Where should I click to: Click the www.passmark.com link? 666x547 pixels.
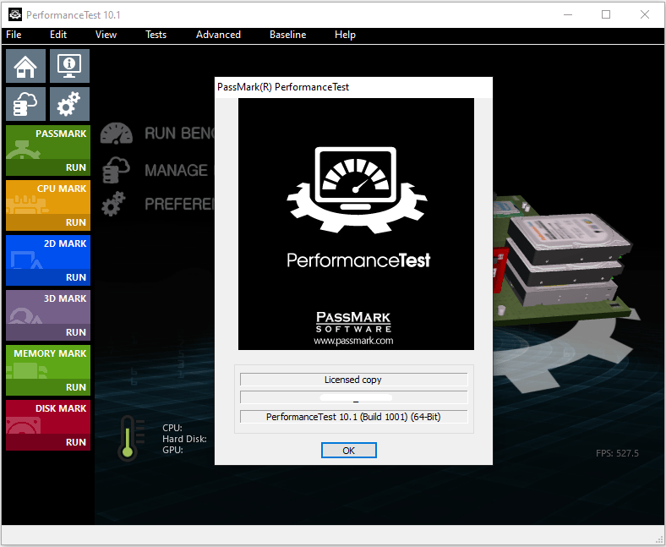point(353,341)
